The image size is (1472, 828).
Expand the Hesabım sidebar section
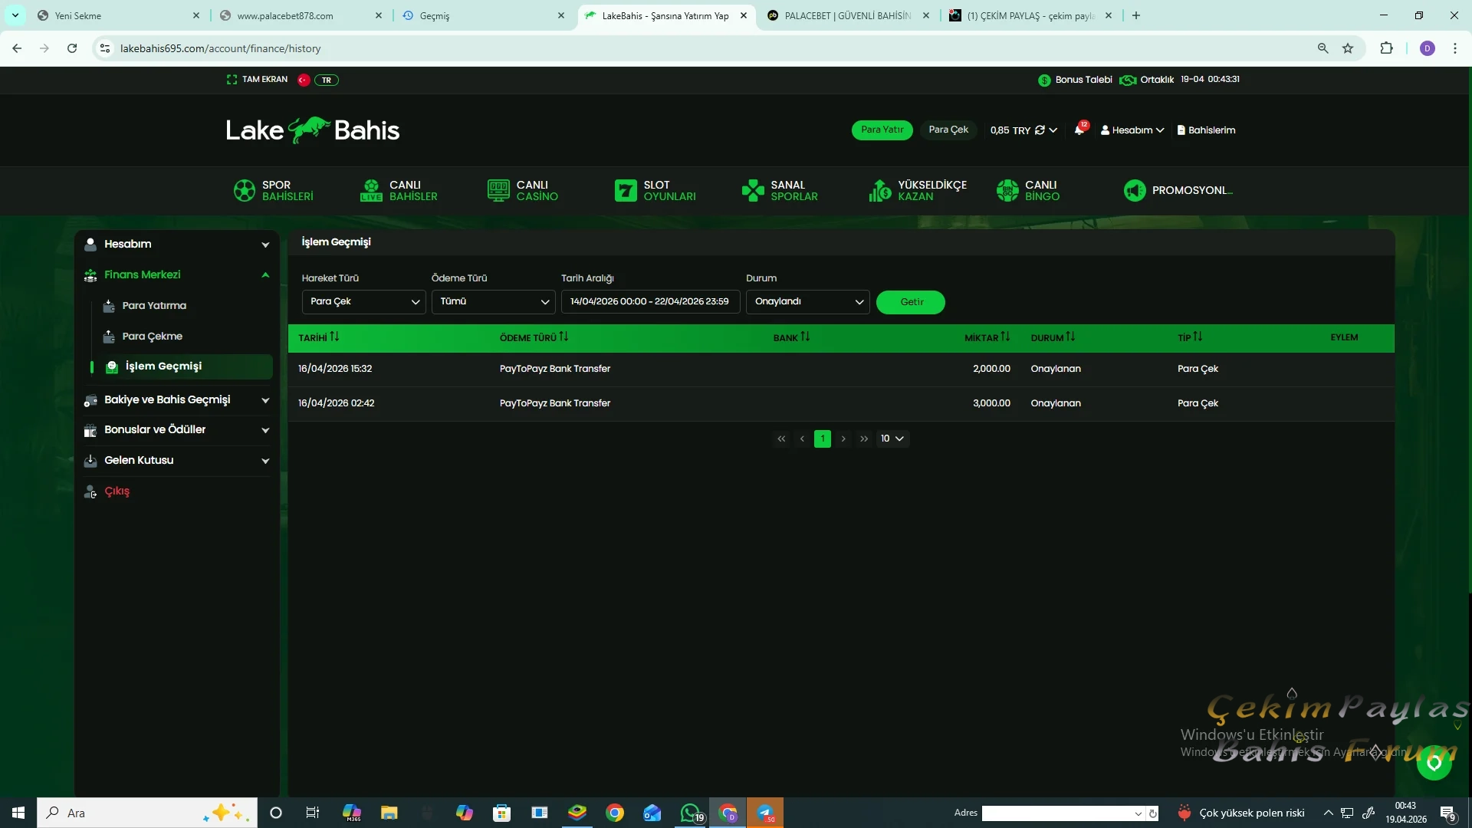pyautogui.click(x=176, y=244)
